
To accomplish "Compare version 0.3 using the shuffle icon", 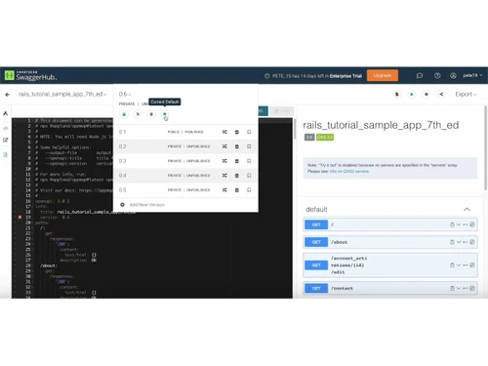I will (224, 161).
